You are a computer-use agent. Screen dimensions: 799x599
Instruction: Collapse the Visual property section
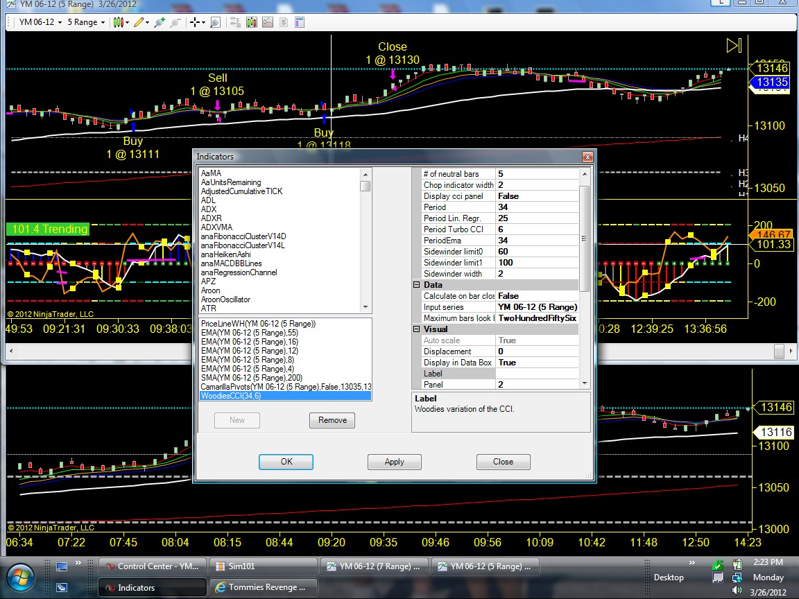pyautogui.click(x=416, y=329)
